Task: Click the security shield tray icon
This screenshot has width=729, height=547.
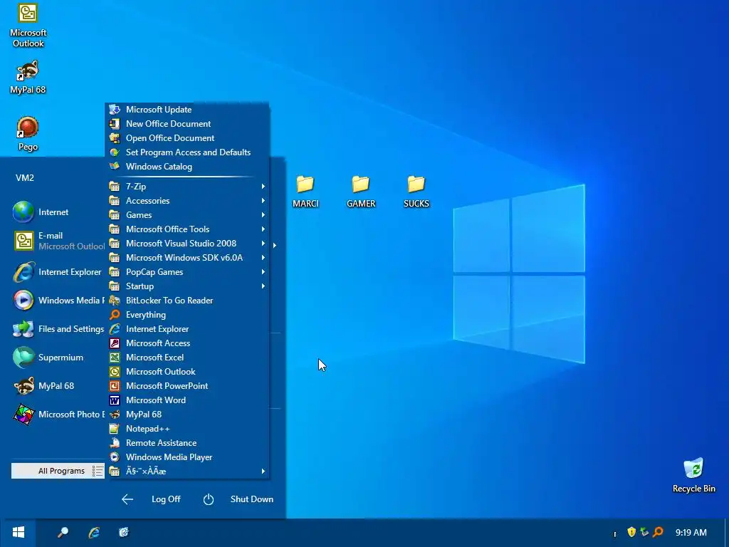Action: [631, 532]
